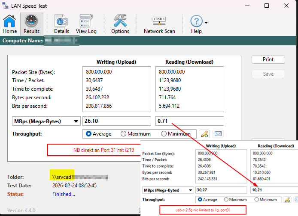298x216 pixels.
Task: Click the LAN Speed Test title bar icon
Action: [x=5, y=6]
